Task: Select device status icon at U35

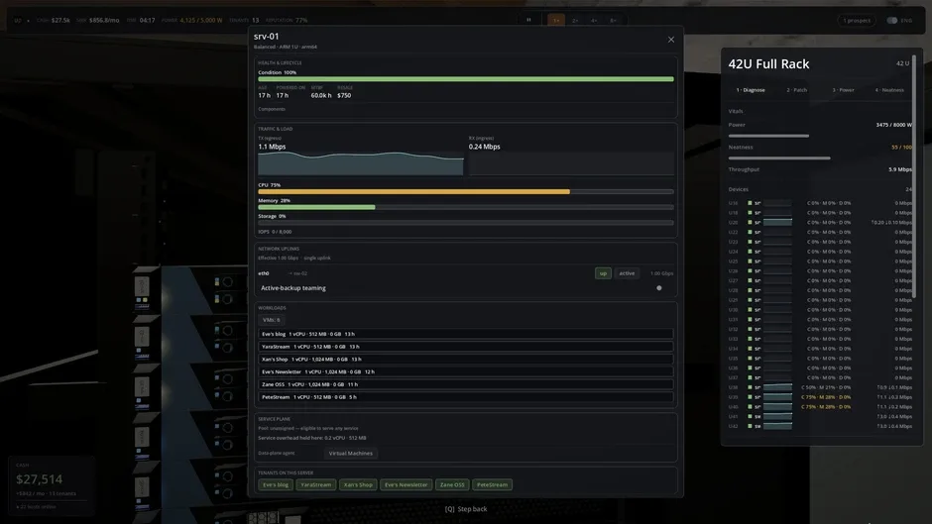Action: (x=750, y=359)
